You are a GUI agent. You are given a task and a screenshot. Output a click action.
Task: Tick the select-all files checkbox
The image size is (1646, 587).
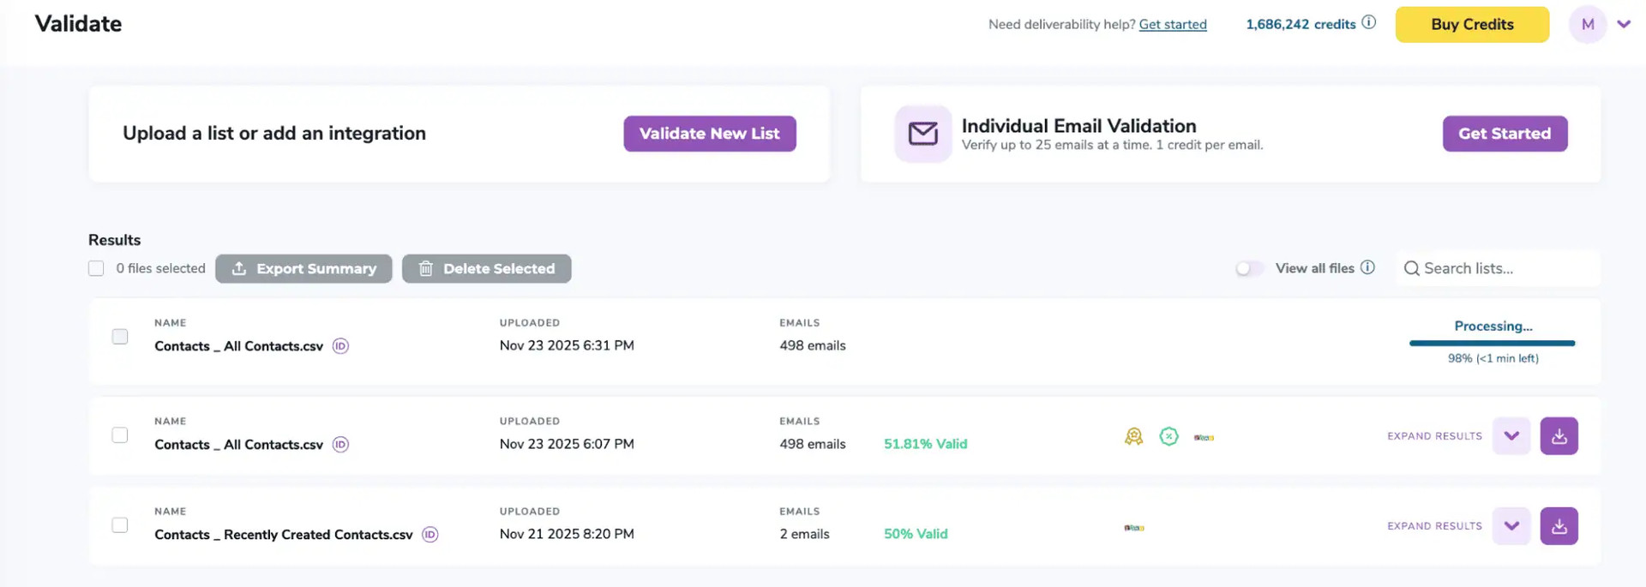tap(96, 268)
